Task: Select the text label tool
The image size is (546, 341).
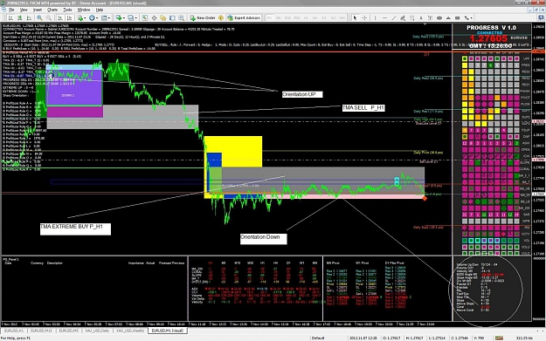Action: [430, 17]
